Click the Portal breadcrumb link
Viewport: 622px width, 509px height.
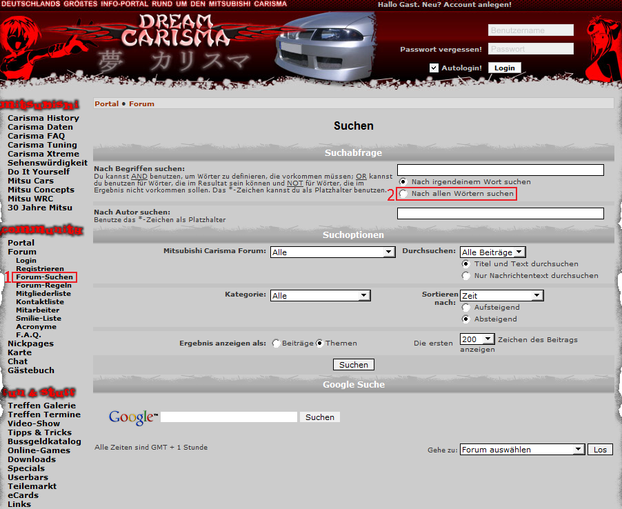coord(107,104)
